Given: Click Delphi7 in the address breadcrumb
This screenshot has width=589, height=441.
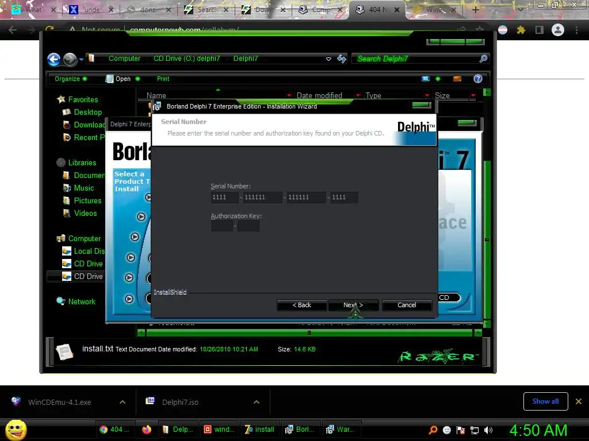Looking at the screenshot, I should pyautogui.click(x=246, y=59).
